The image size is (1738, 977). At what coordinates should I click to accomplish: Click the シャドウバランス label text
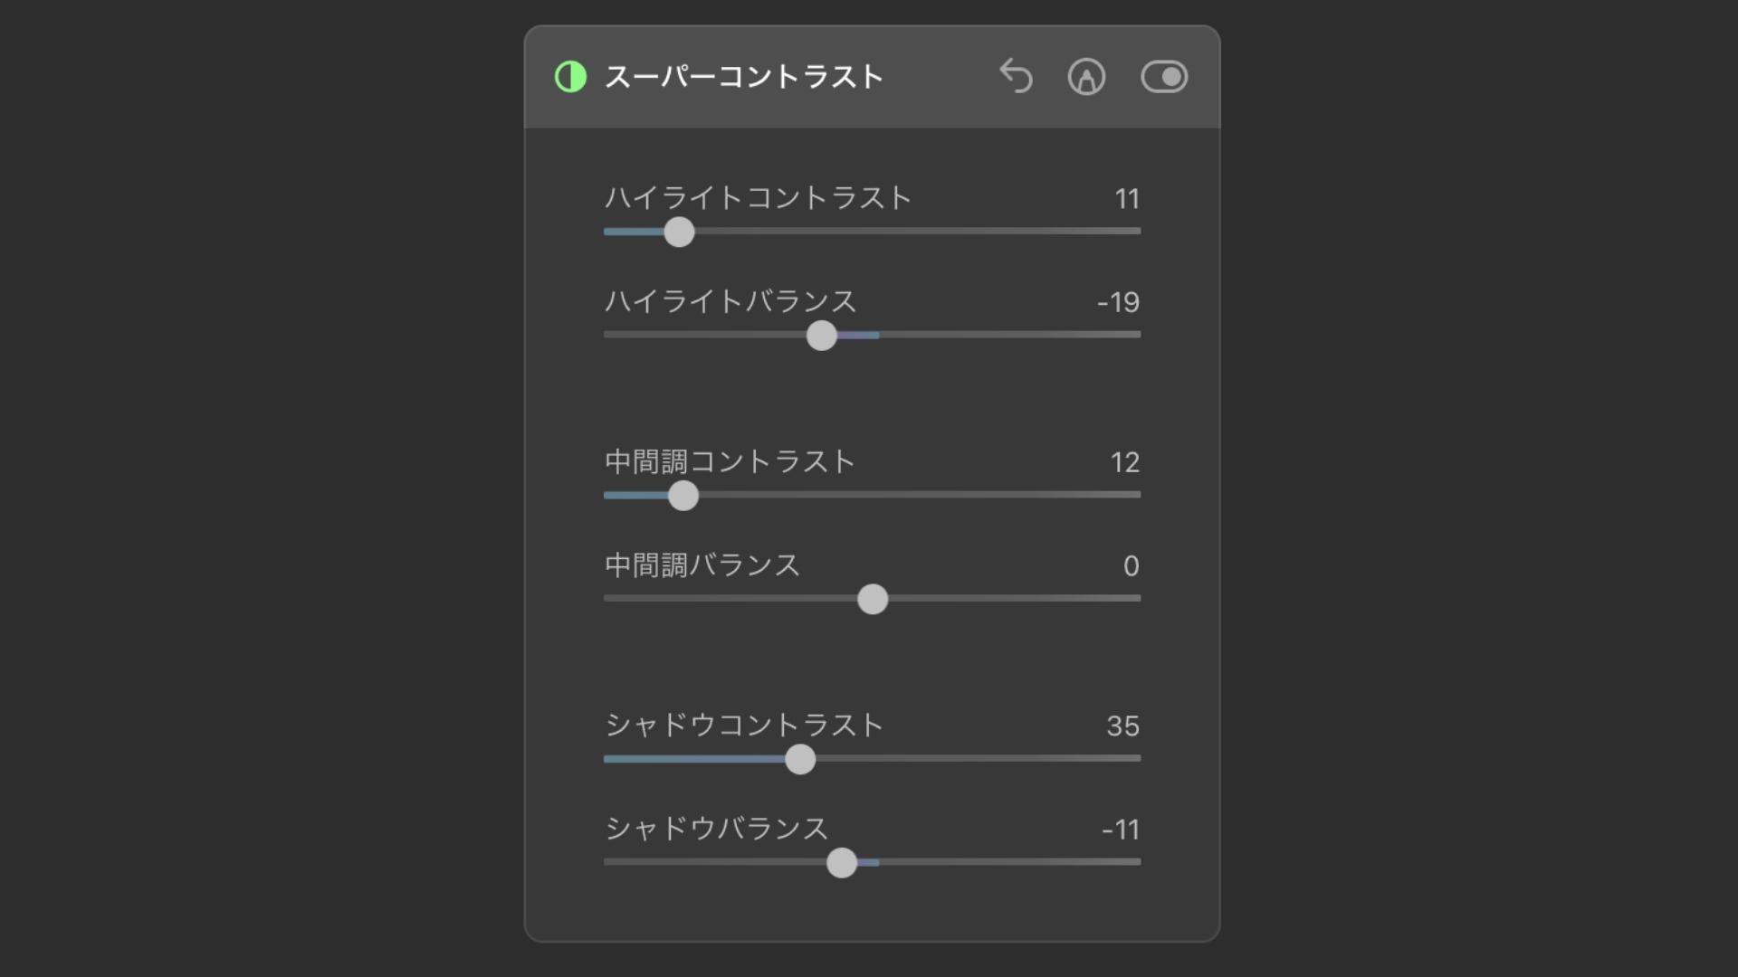[x=716, y=829]
